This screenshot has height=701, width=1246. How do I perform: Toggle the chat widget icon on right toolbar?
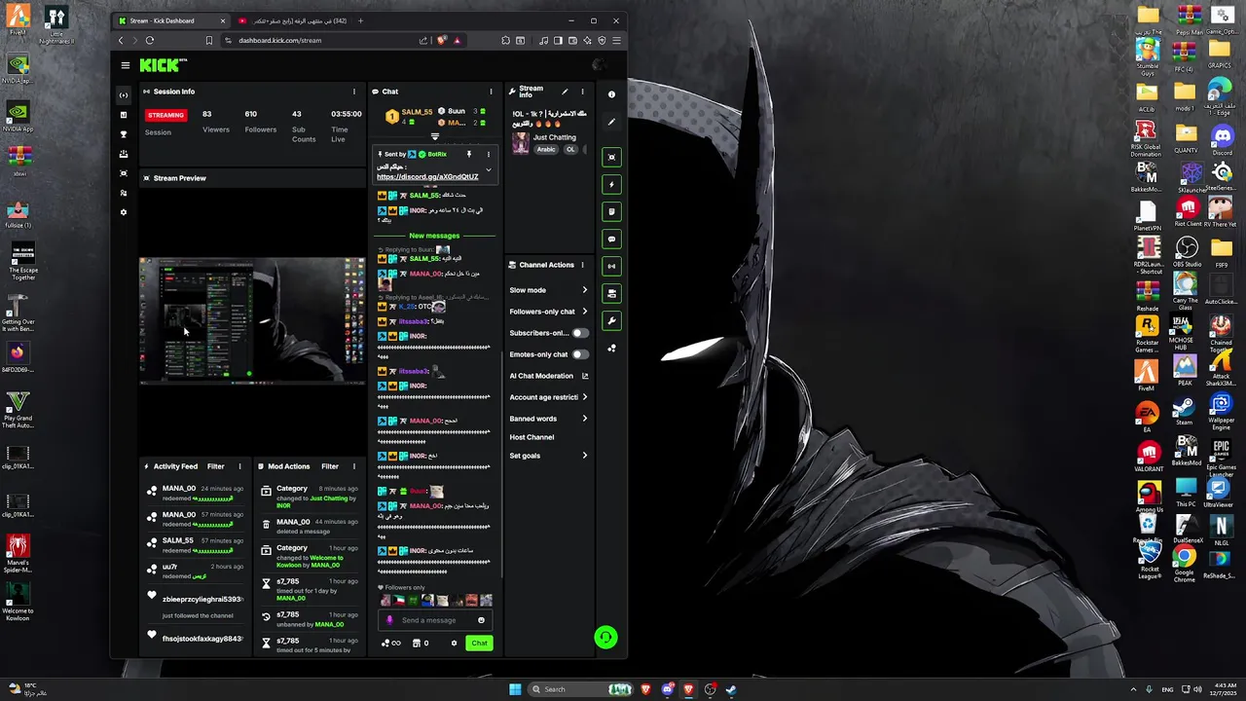click(x=611, y=239)
